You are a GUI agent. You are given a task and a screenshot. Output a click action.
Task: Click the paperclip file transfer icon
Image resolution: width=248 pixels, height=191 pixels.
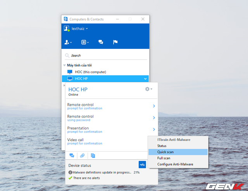coord(82,155)
